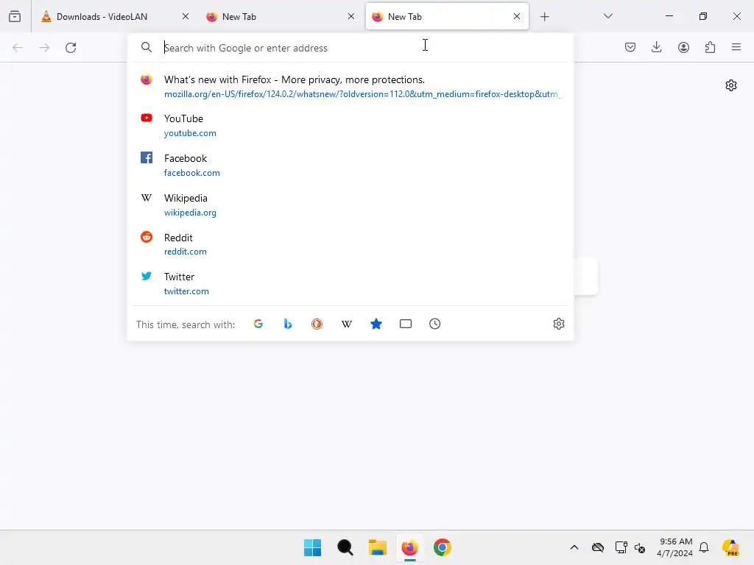Go forward one page arrow
Image resolution: width=754 pixels, height=565 pixels.
44,48
